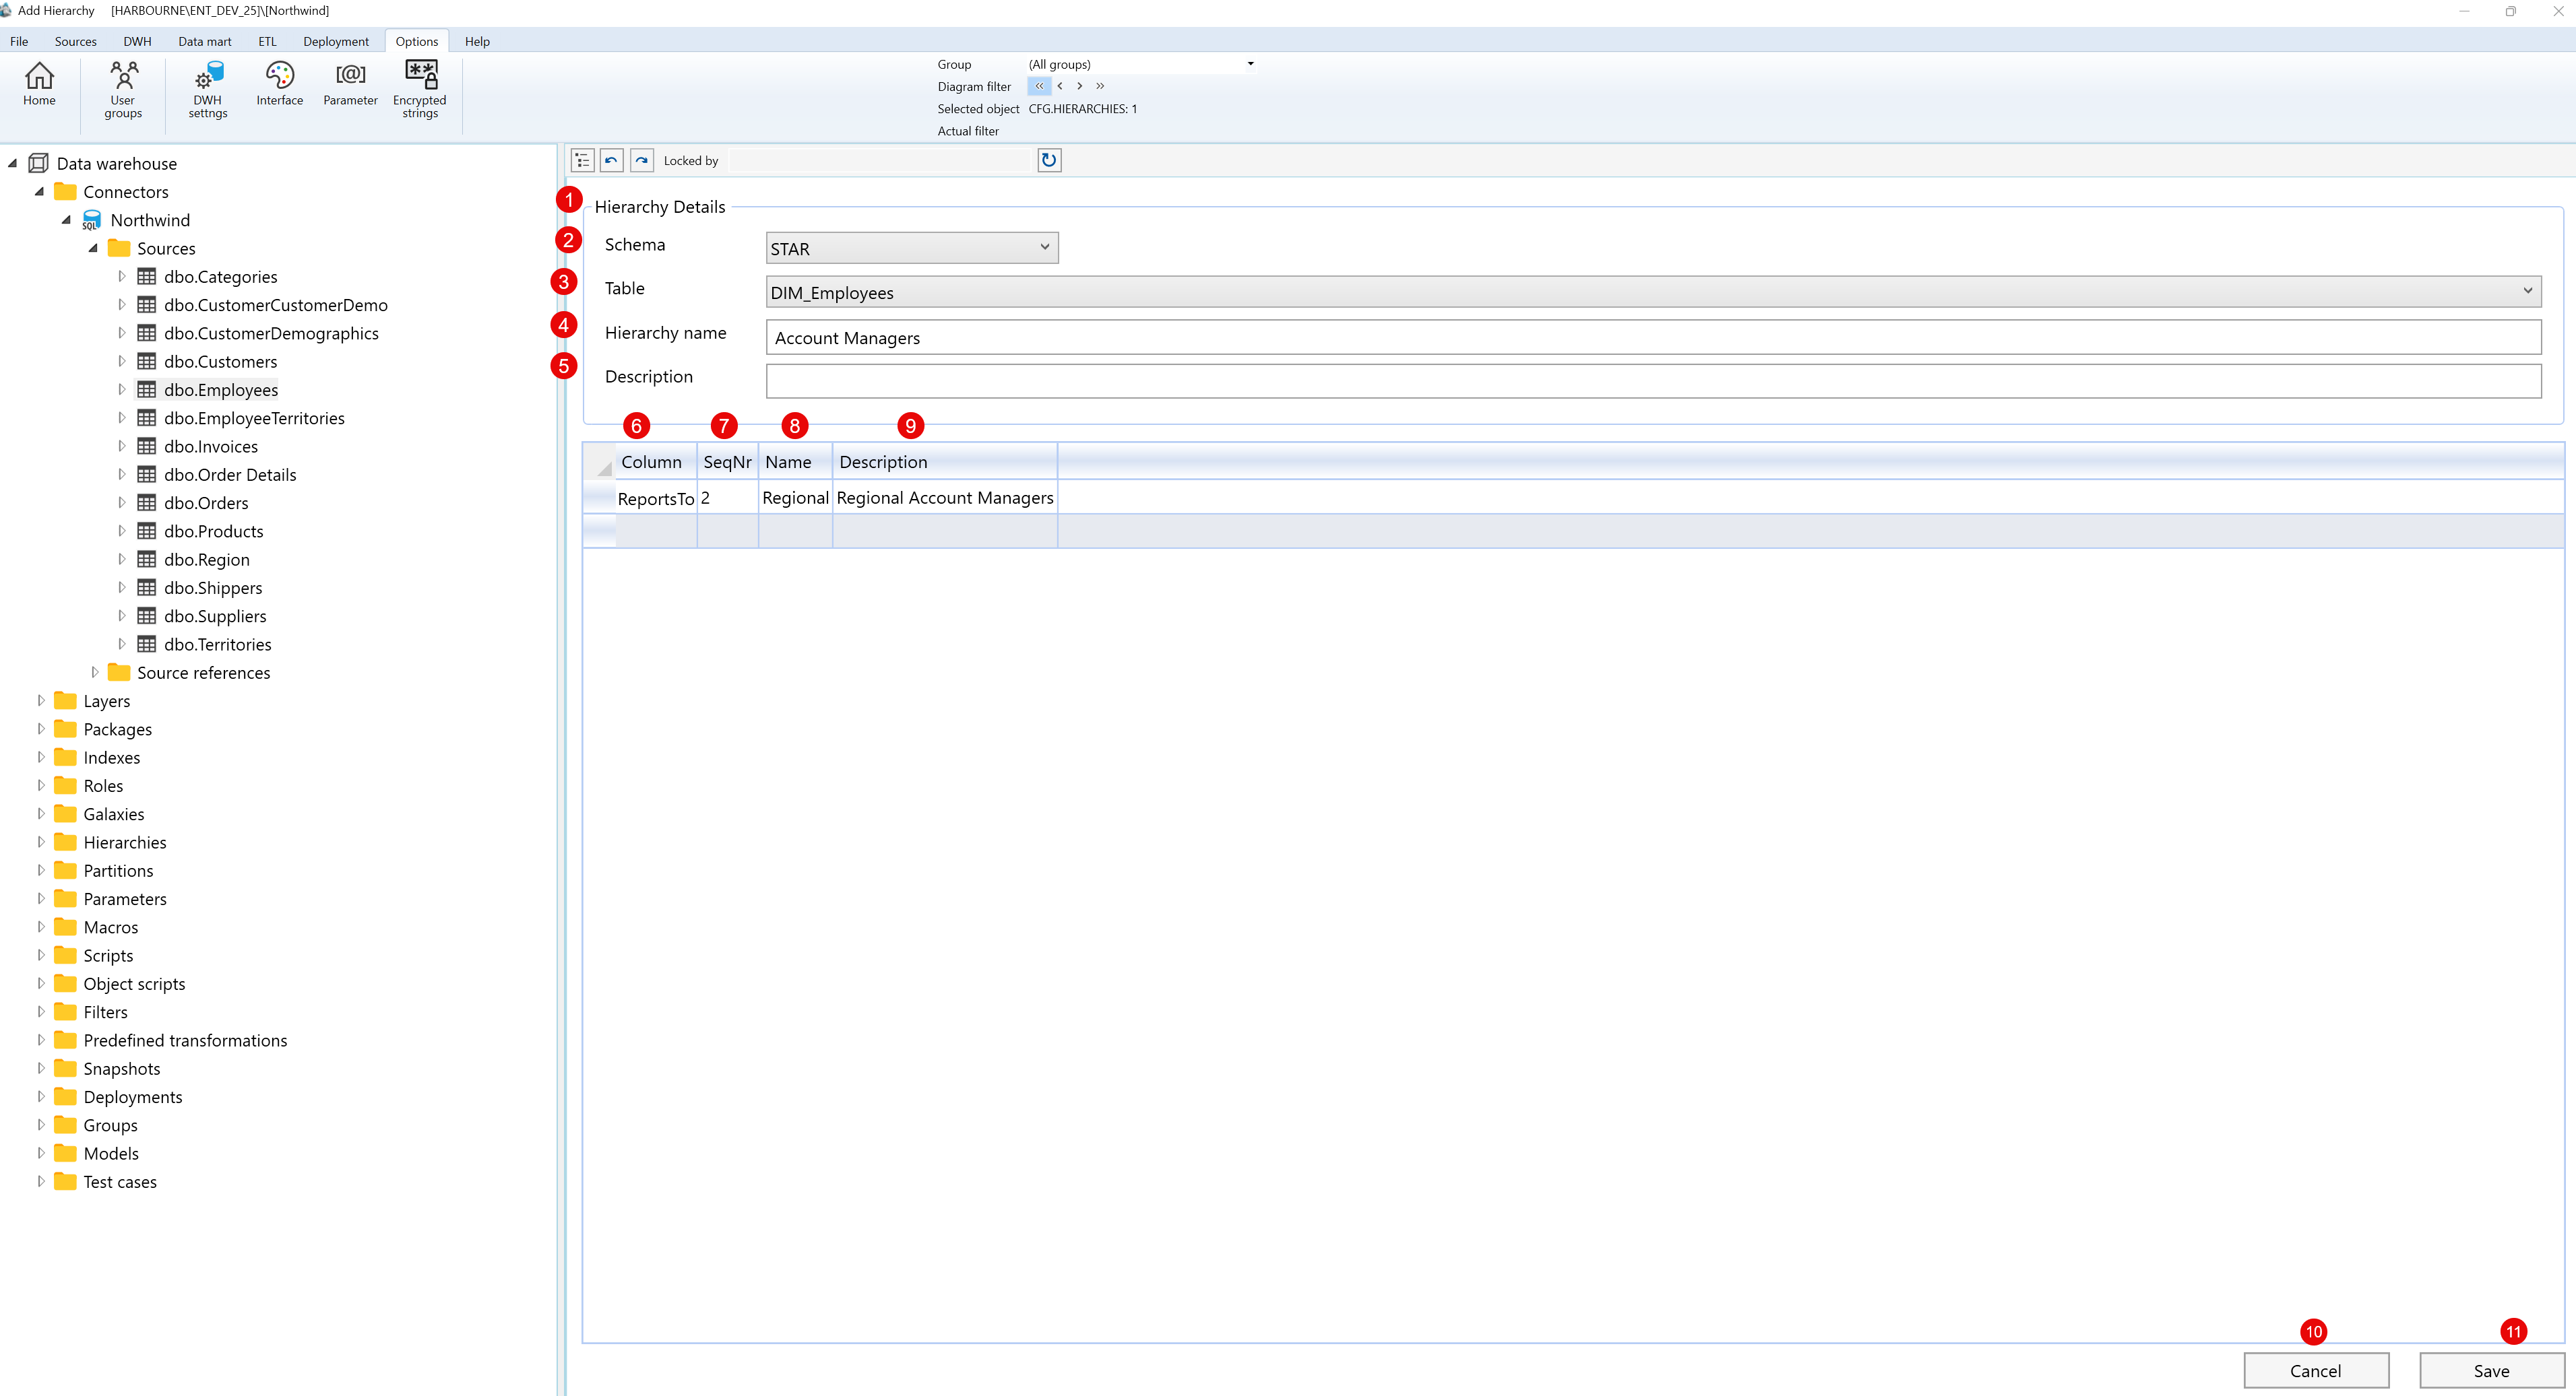Switch to the DWH ribbon tab
2576x1396 pixels.
(x=137, y=41)
